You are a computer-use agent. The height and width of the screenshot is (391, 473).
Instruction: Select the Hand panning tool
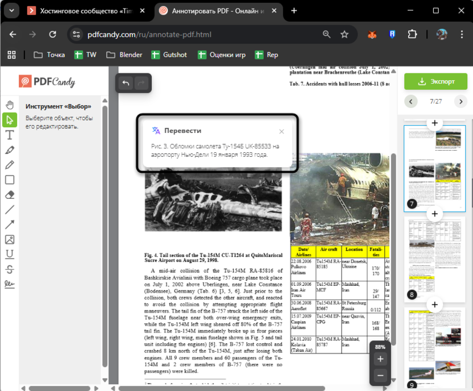tap(9, 104)
